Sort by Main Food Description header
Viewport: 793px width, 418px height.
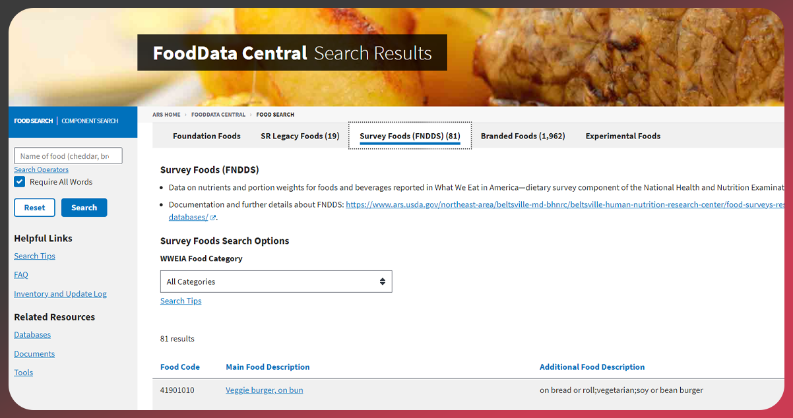(267, 367)
